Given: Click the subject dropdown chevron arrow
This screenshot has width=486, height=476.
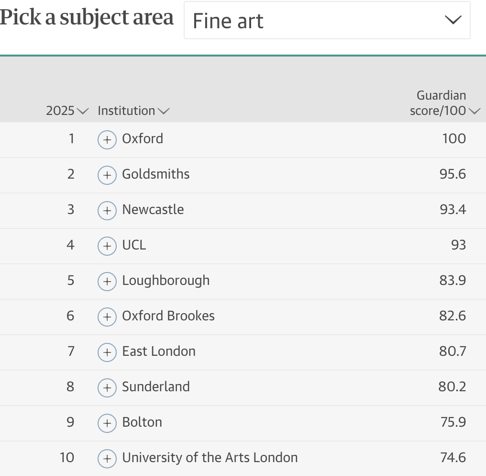Looking at the screenshot, I should click(453, 20).
